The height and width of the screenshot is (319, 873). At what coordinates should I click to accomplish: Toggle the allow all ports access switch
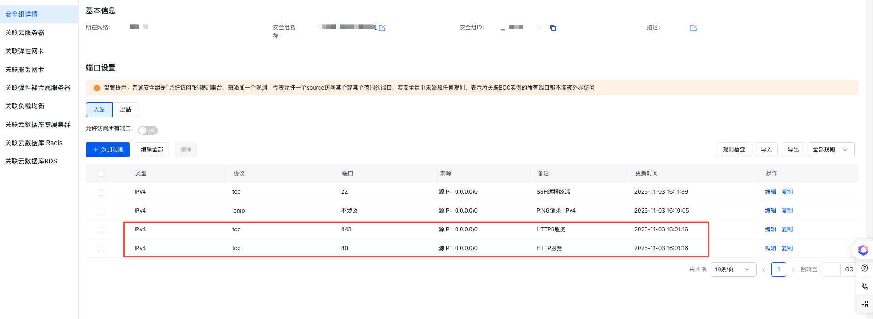point(148,130)
